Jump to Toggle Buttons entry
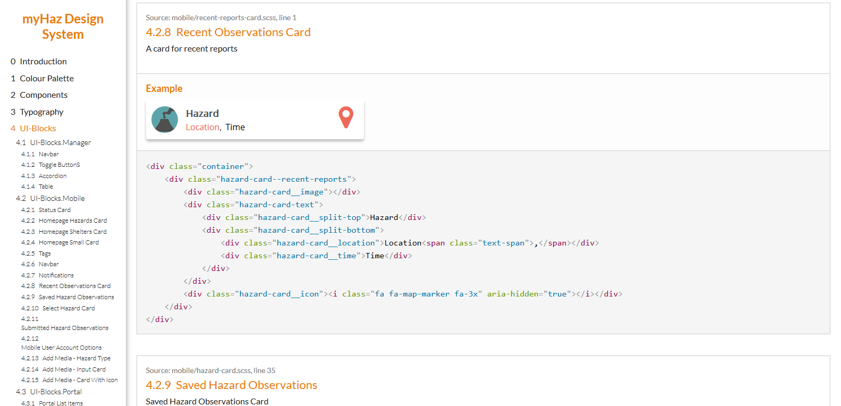841x406 pixels. pos(59,165)
